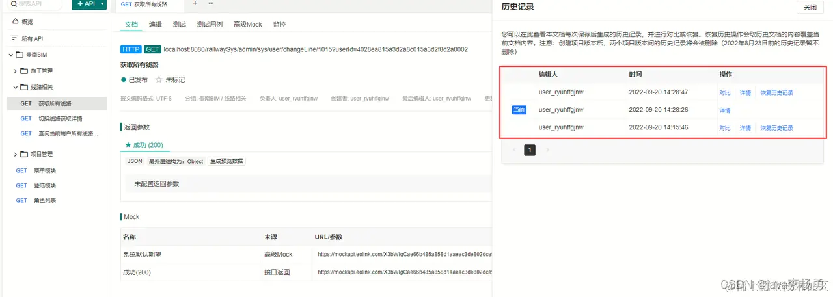This screenshot has width=833, height=297.
Task: Open GET 切换线路获取详情 API
Action: pos(57,118)
